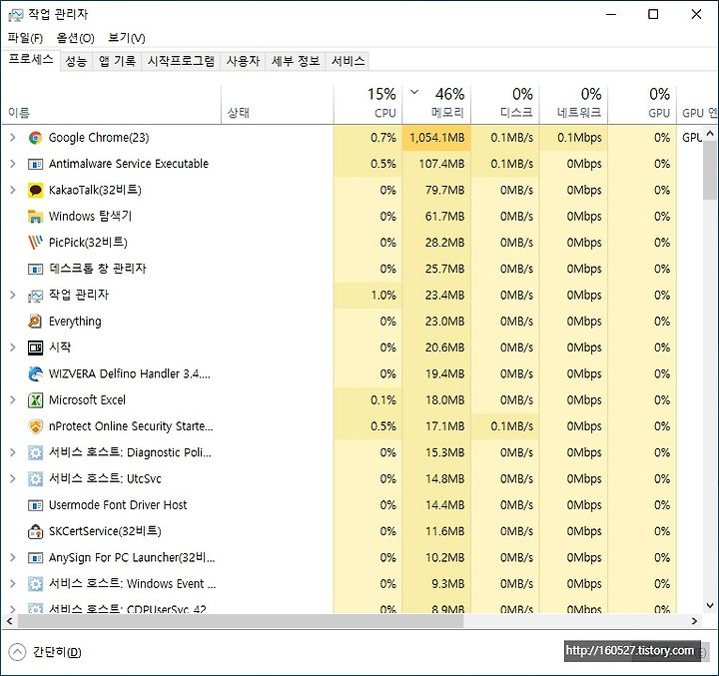The image size is (719, 676).
Task: Click the horizontal scrollbar right arrow
Action: (x=694, y=621)
